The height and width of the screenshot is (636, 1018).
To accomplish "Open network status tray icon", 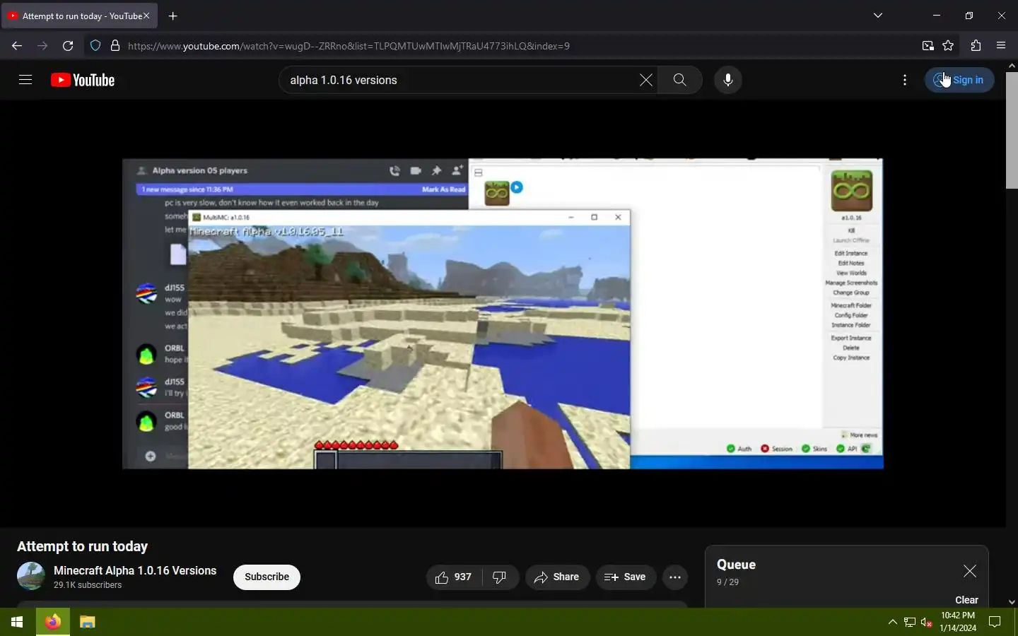I will tap(910, 622).
